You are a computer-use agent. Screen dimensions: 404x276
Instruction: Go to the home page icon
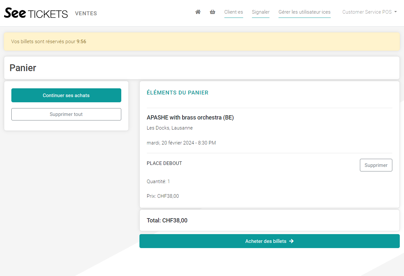198,12
